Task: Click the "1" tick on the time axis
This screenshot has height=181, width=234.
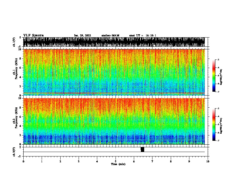Action: tap(42, 161)
